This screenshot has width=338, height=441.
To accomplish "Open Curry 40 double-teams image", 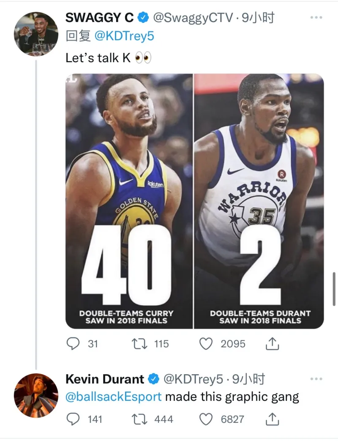I will pos(129,201).
